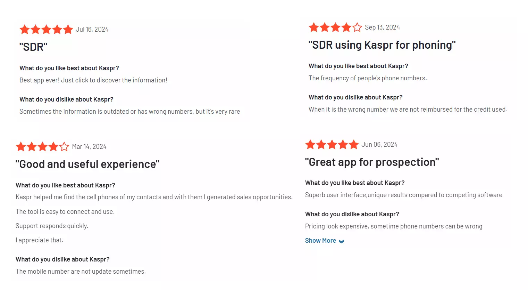This screenshot has height=290, width=528.
Task: Click the second star on Great app for prospection rating
Action: [x=321, y=144]
